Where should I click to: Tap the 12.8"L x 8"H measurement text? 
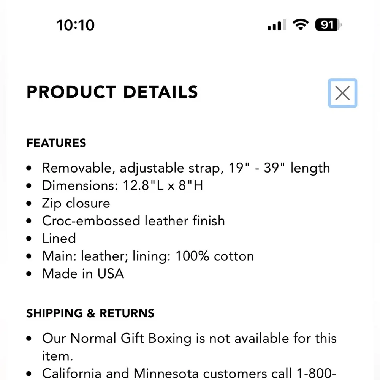pyautogui.click(x=163, y=185)
